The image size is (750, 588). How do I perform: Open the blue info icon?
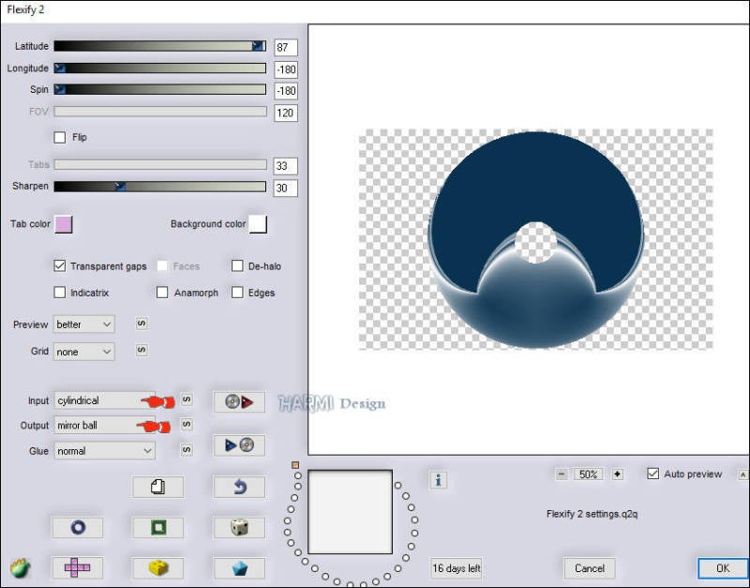[439, 480]
